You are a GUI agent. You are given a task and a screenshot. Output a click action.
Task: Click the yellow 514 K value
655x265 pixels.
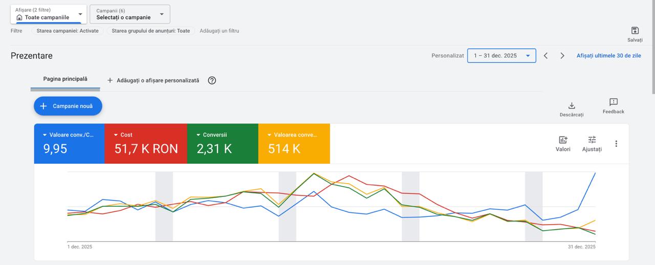285,149
